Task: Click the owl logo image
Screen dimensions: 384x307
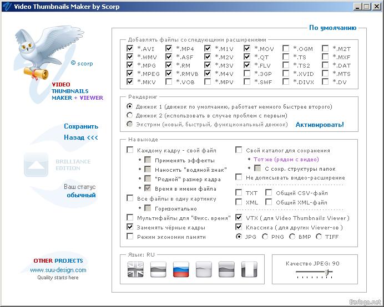Action: (x=50, y=53)
